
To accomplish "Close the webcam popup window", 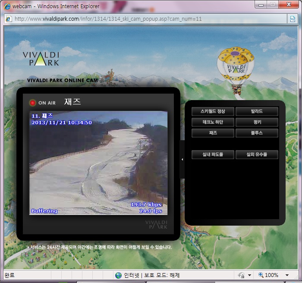I will 289,4.
